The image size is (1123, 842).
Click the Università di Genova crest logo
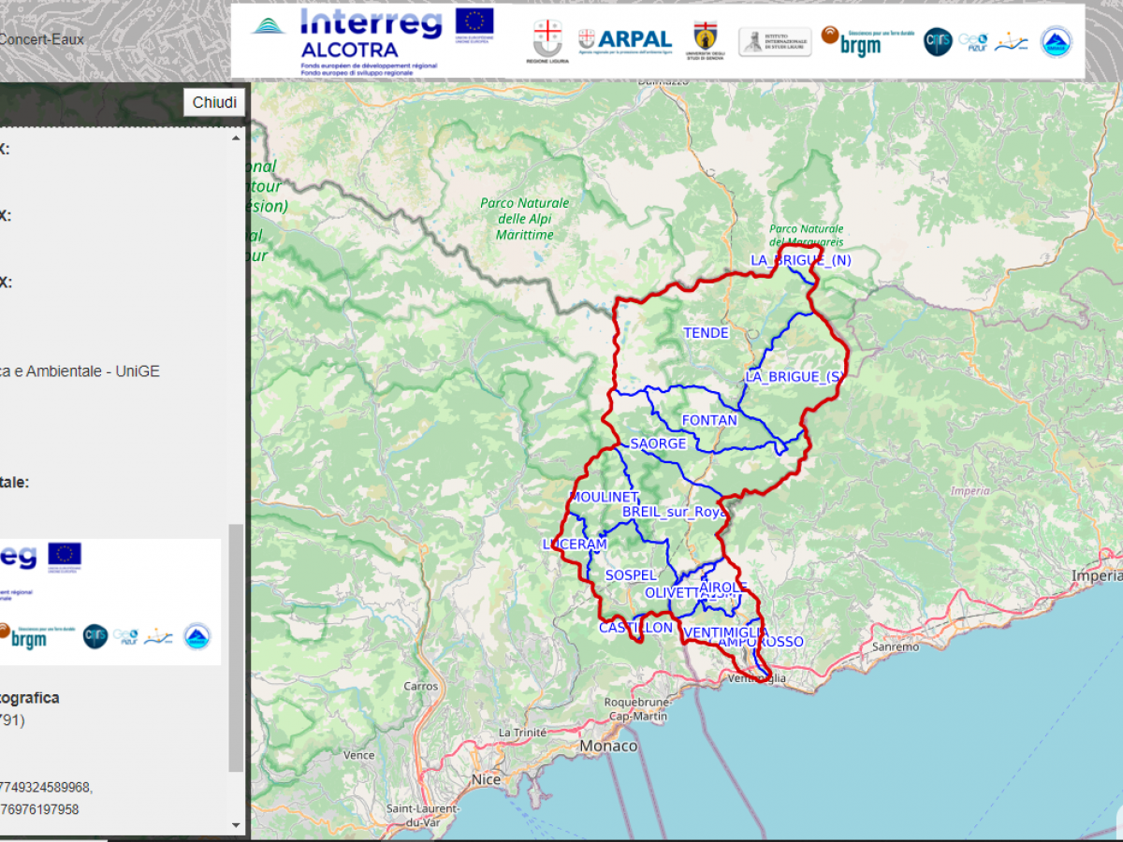pos(706,40)
